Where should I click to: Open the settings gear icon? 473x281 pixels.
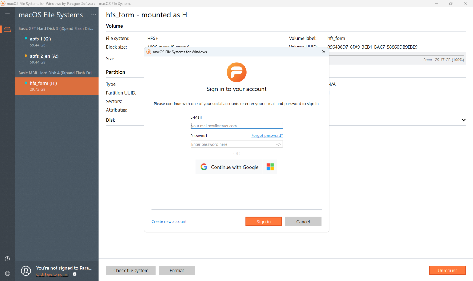[x=7, y=274]
